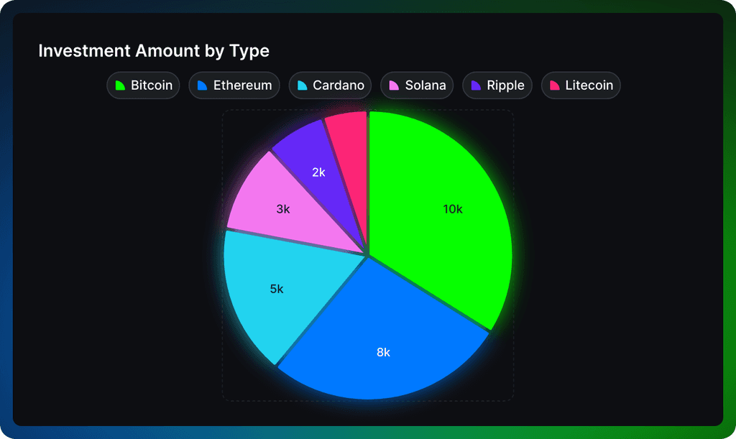
Task: Toggle the Litecoin legend pill
Action: tap(581, 86)
